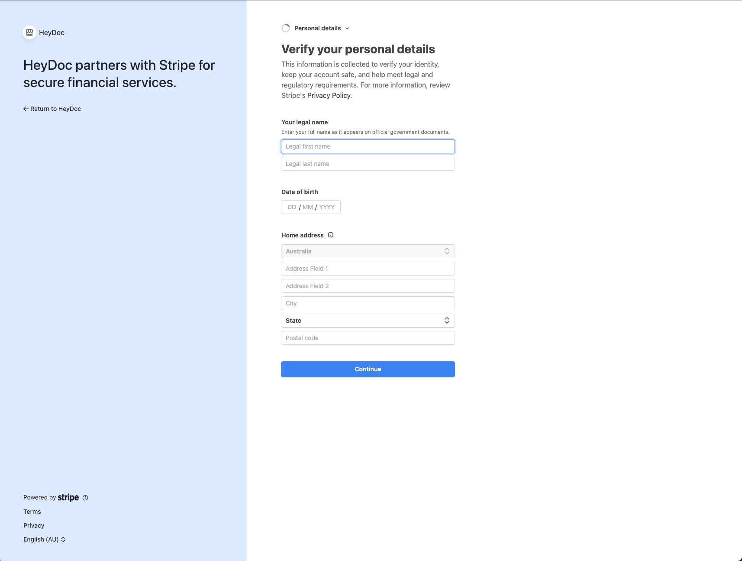
Task: Click the Privacy link
Action: coord(34,525)
